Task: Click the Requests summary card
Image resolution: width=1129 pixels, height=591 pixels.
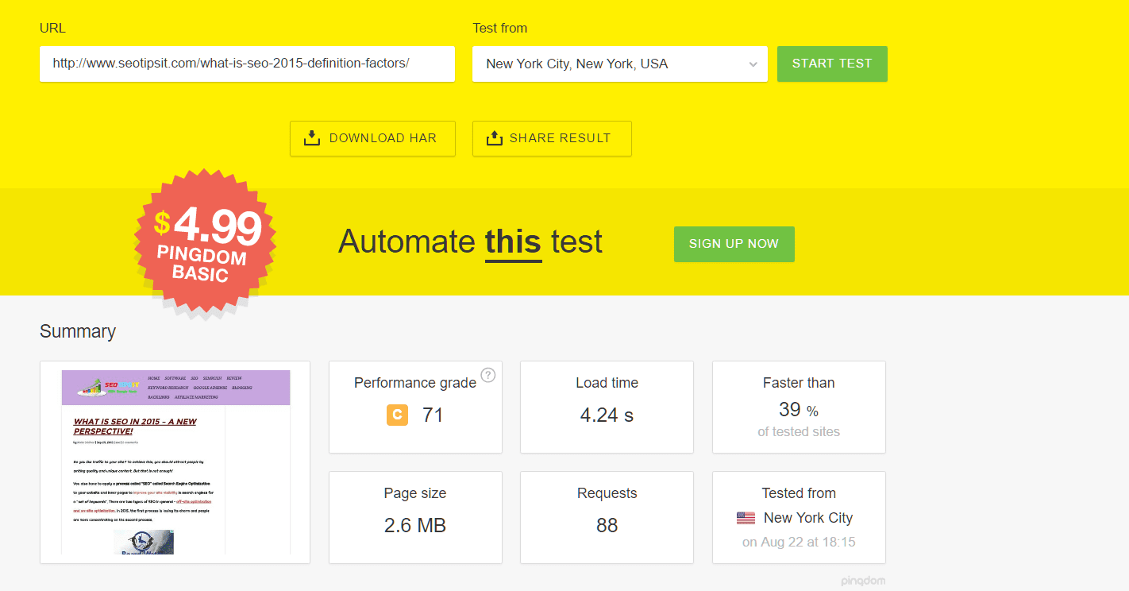Action: coord(607,517)
